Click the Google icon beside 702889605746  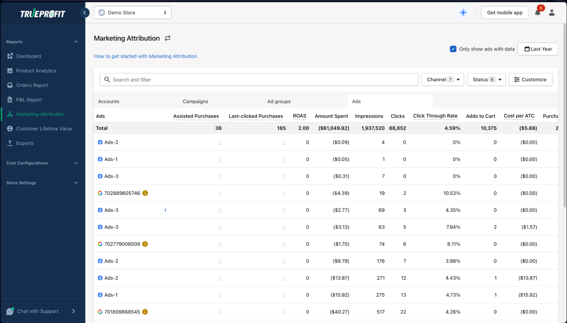[x=100, y=193]
